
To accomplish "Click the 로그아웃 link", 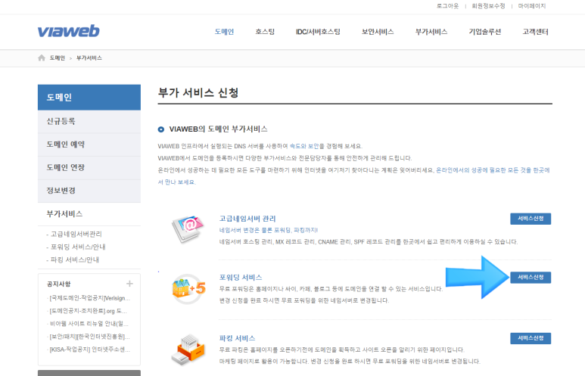I will pyautogui.click(x=447, y=6).
